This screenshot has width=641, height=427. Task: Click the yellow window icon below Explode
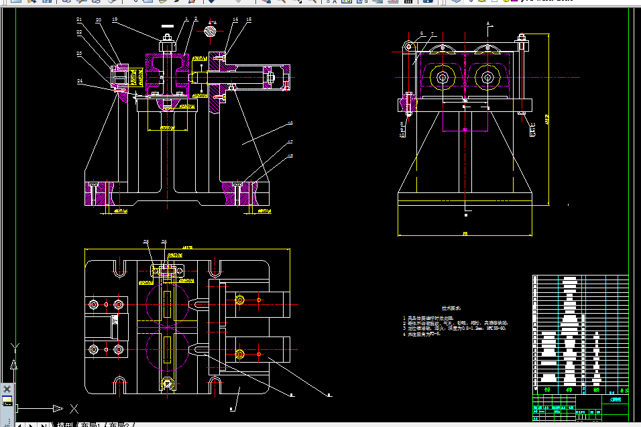point(7,401)
